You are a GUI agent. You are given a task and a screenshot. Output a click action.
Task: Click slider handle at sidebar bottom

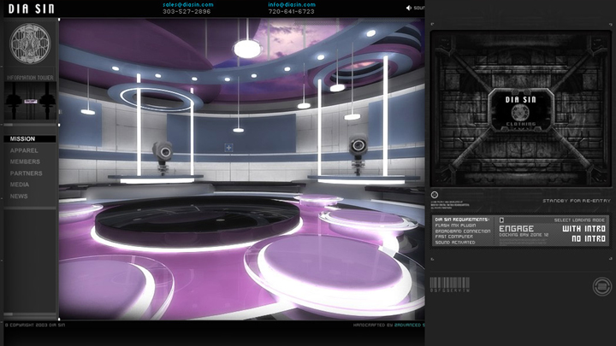[9, 314]
